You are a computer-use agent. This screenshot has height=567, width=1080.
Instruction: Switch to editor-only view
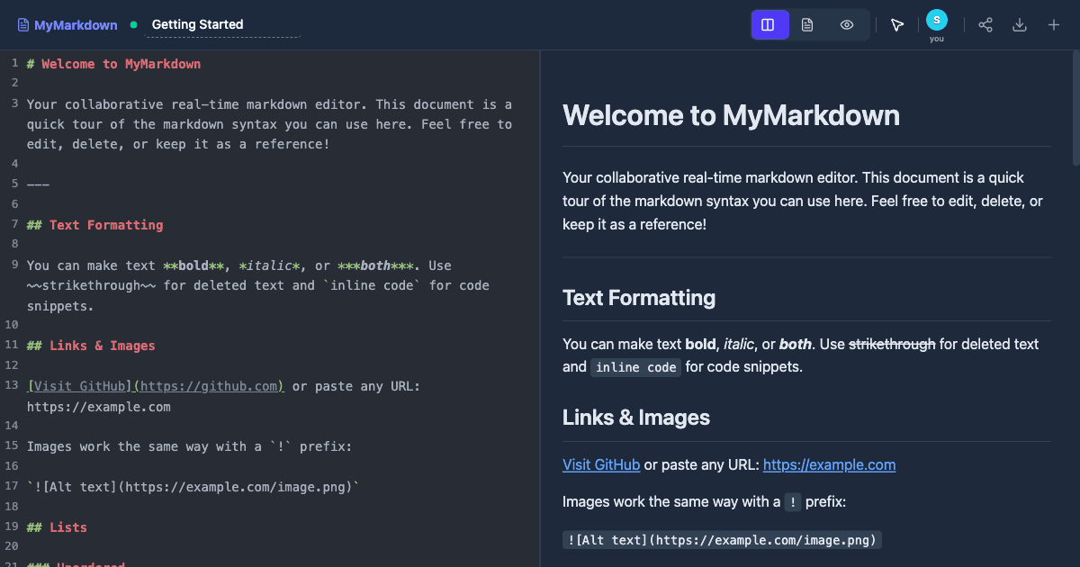click(x=807, y=25)
